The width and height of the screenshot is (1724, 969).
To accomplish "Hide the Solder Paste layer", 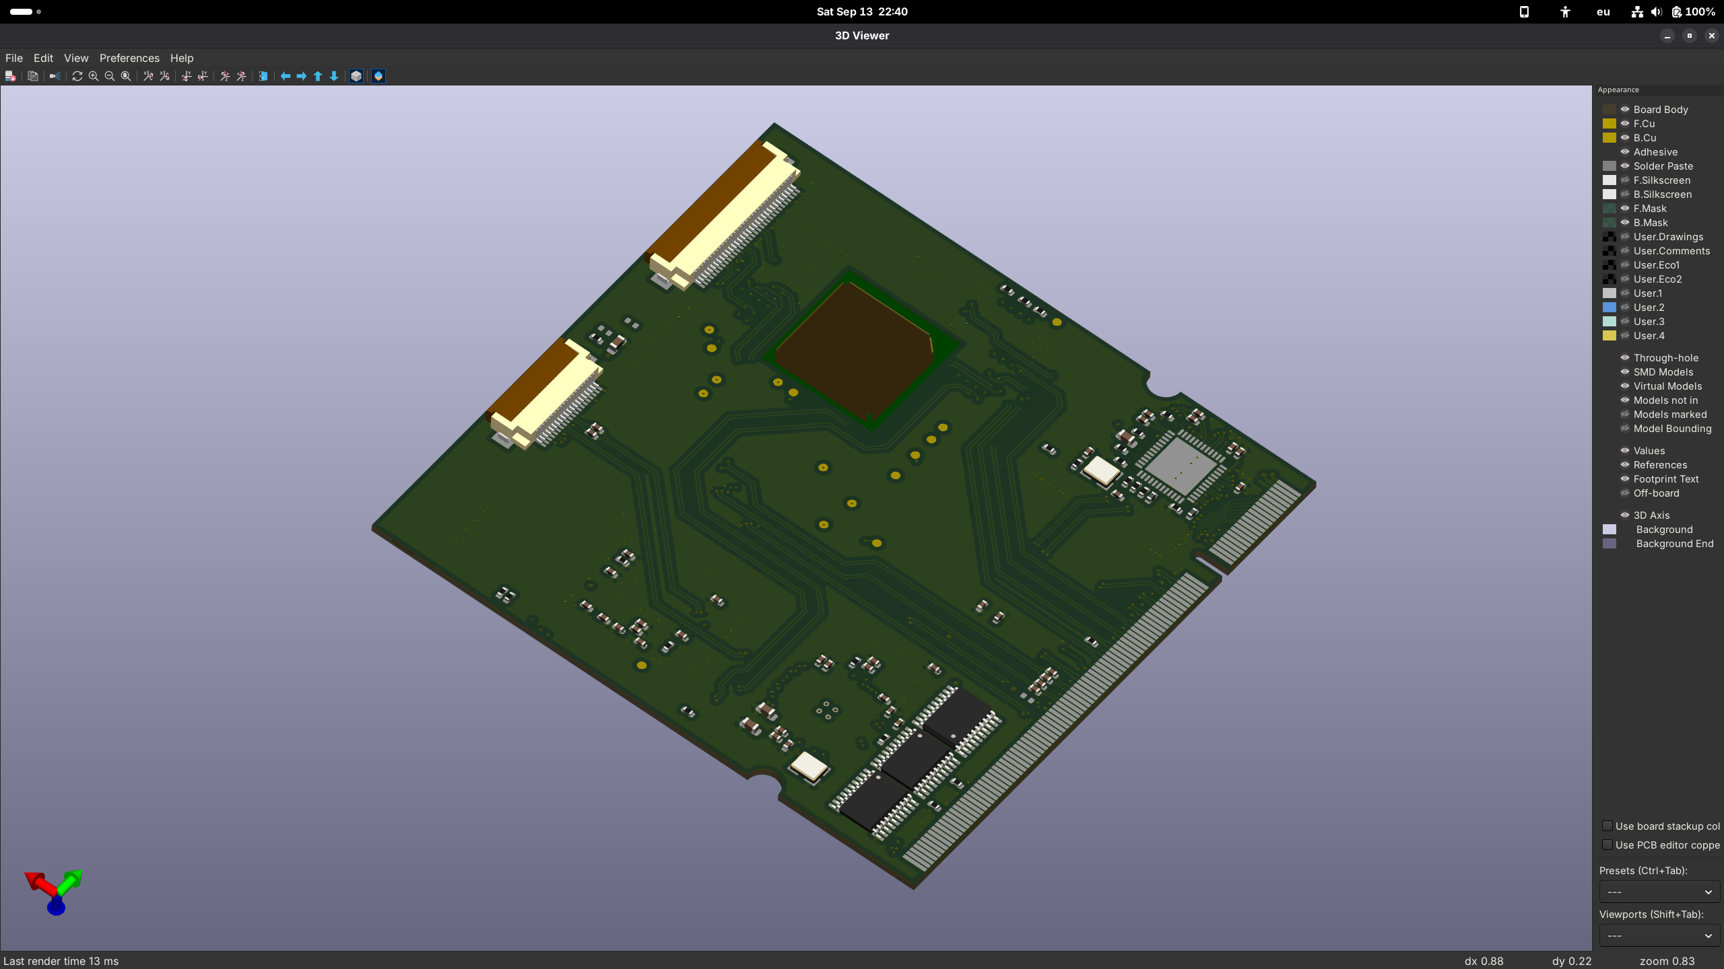I will (x=1625, y=166).
